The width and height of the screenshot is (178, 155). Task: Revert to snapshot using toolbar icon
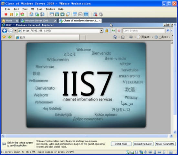coord(37,14)
